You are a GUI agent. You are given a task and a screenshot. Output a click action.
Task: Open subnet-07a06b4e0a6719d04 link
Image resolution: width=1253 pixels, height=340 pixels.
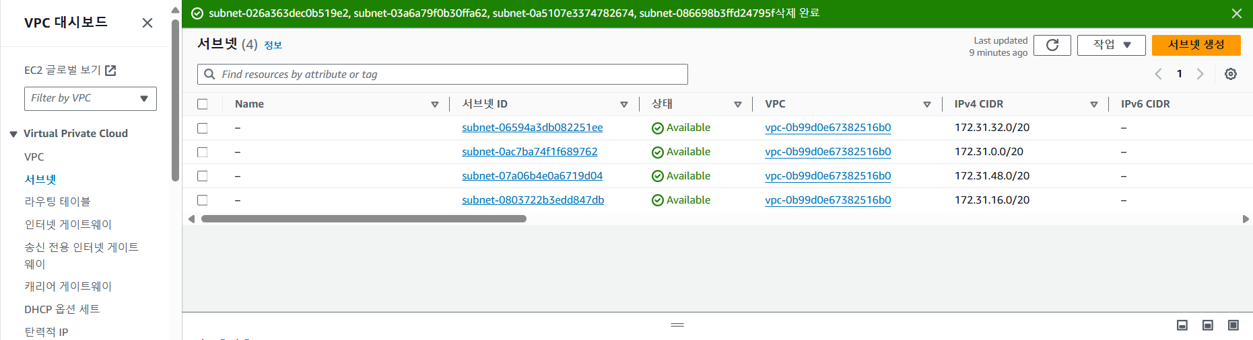click(532, 176)
